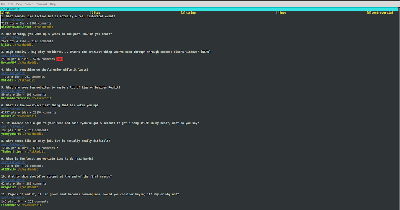This screenshot has height=210, width=400.
Task: Open FBI-911's user page
Action: tap(7, 80)
